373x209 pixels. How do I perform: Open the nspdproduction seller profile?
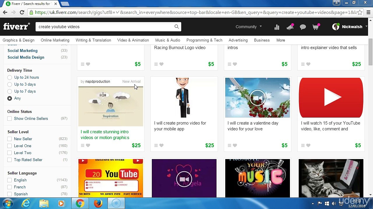click(98, 82)
